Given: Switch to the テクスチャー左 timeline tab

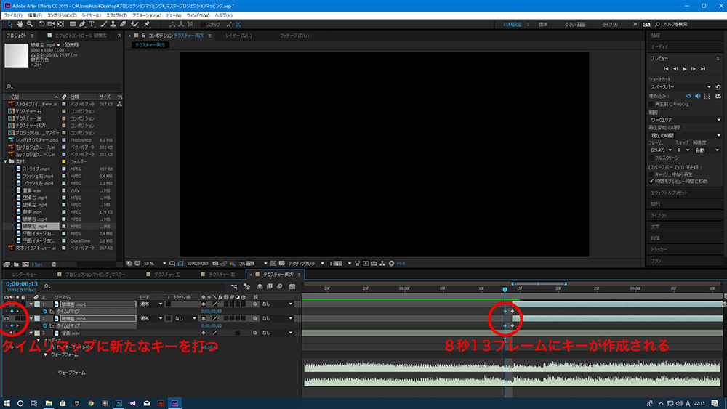Looking at the screenshot, I should (164, 275).
